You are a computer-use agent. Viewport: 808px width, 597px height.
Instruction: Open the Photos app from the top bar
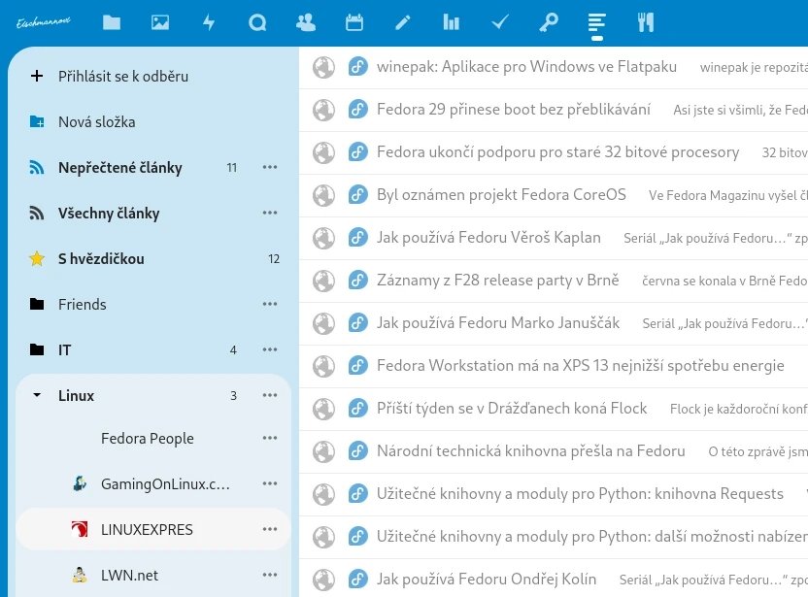159,21
